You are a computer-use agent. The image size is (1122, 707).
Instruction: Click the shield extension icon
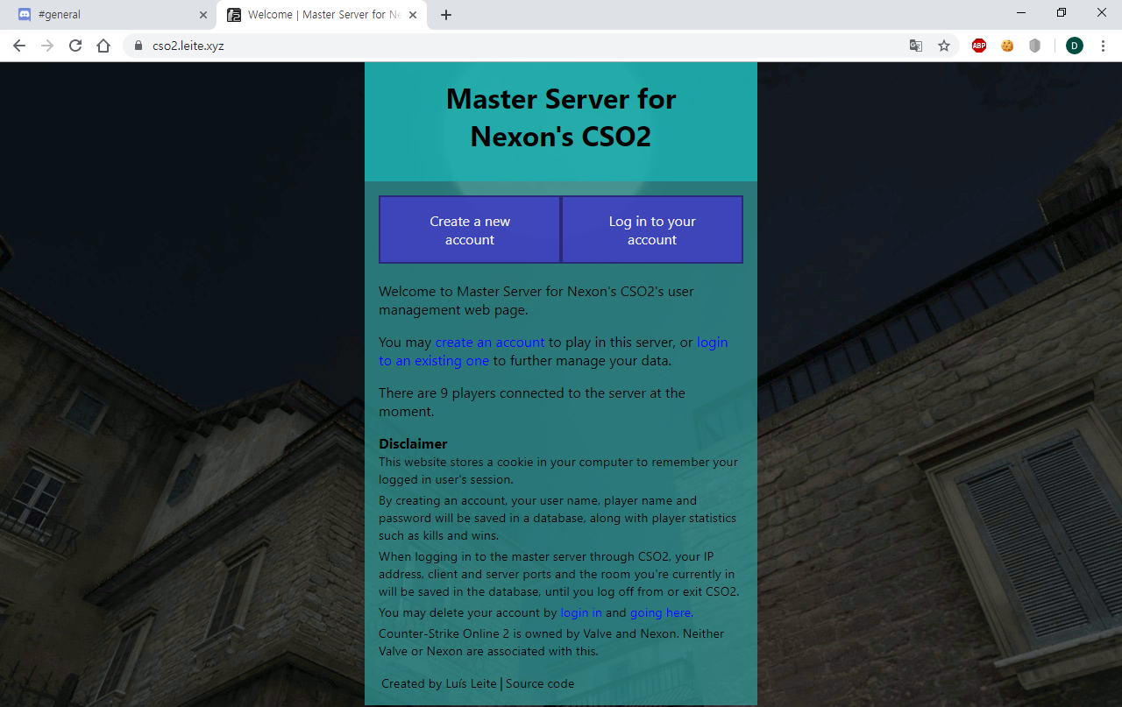(x=1034, y=45)
